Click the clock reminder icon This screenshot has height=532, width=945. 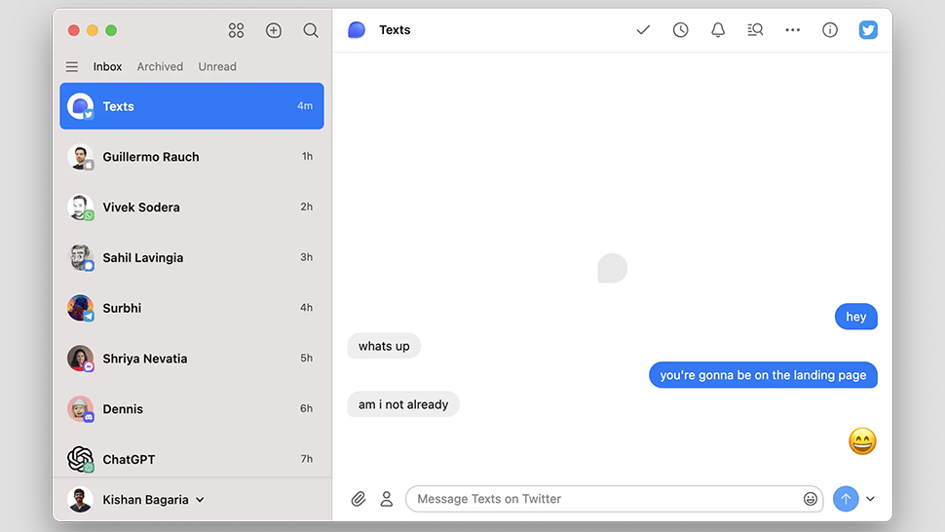681,30
